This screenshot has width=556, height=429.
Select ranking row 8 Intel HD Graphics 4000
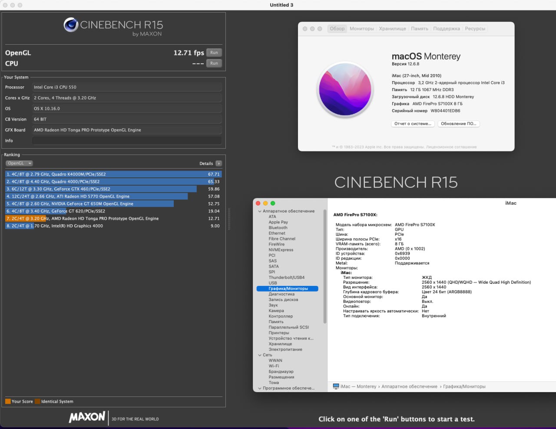pyautogui.click(x=113, y=226)
